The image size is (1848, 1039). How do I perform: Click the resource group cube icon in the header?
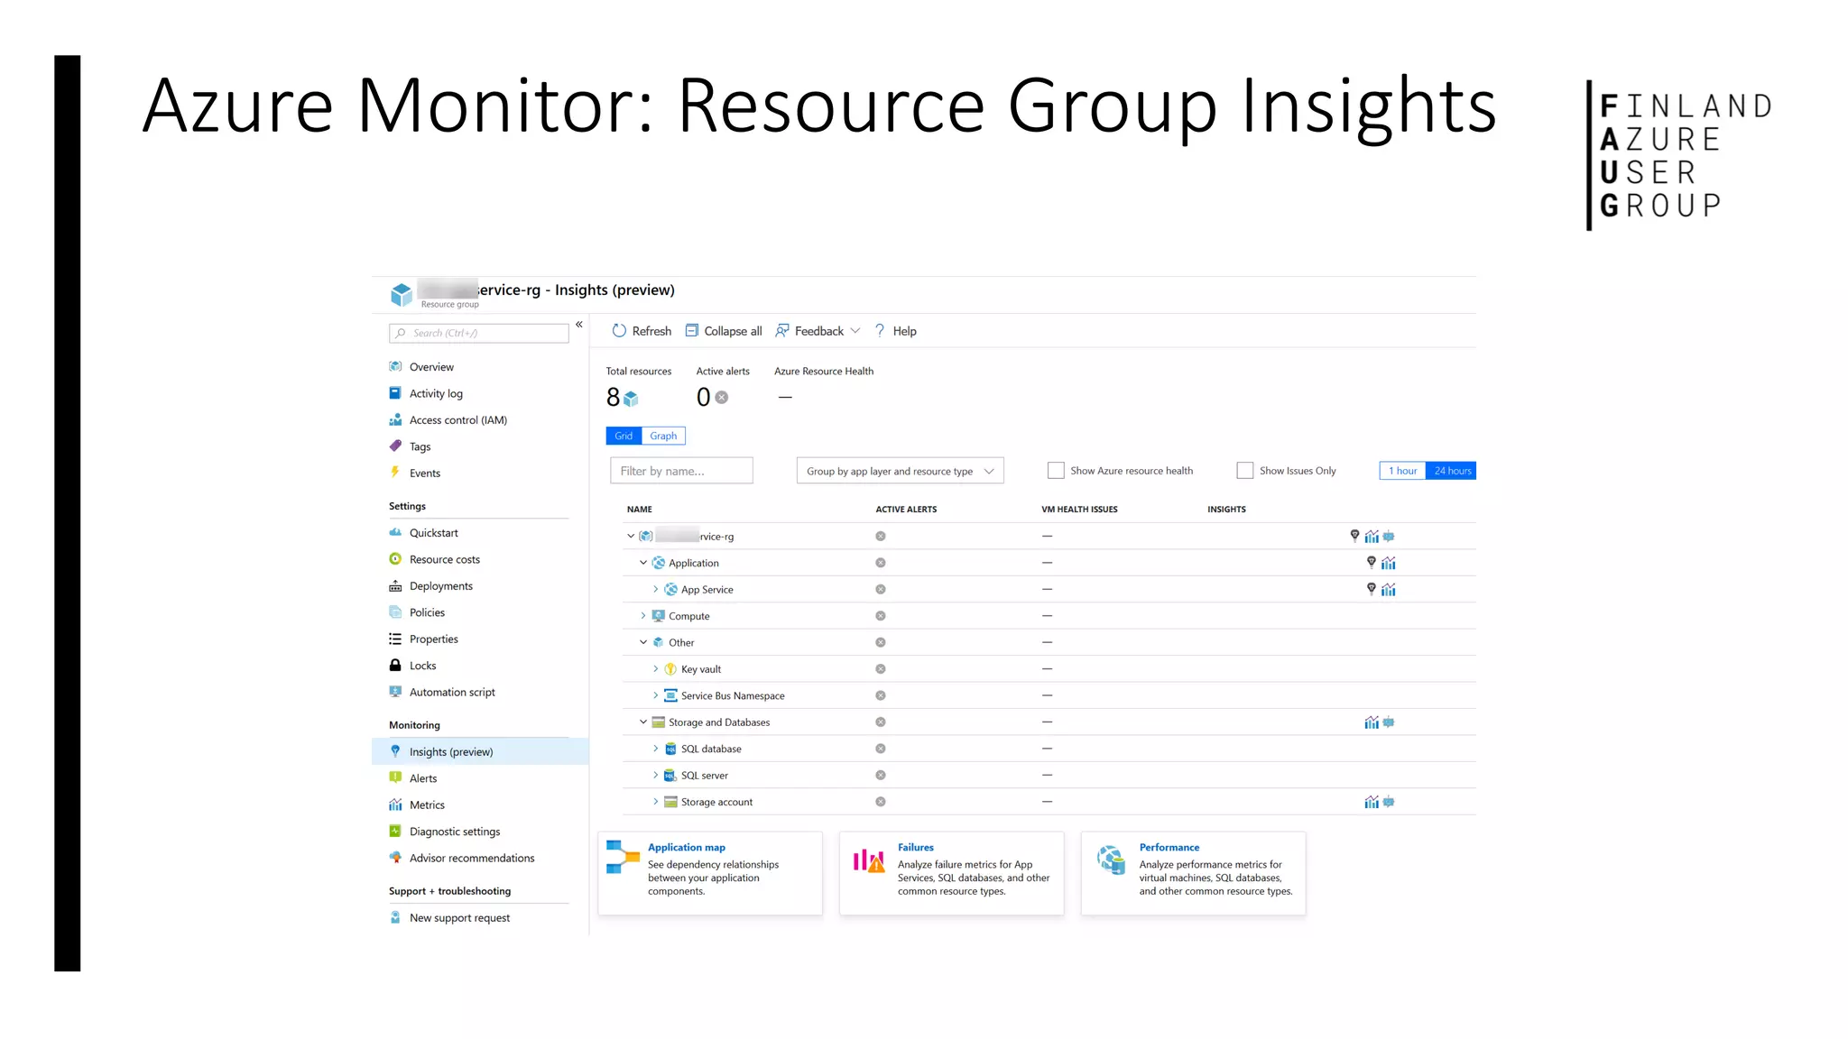402,294
